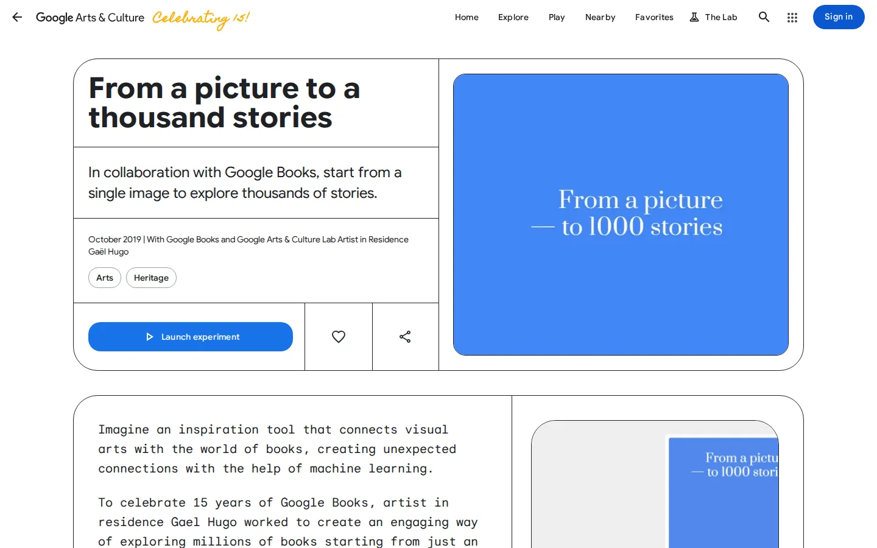Share the experiment via share icon
Viewport: 877px width, 548px height.
point(405,337)
